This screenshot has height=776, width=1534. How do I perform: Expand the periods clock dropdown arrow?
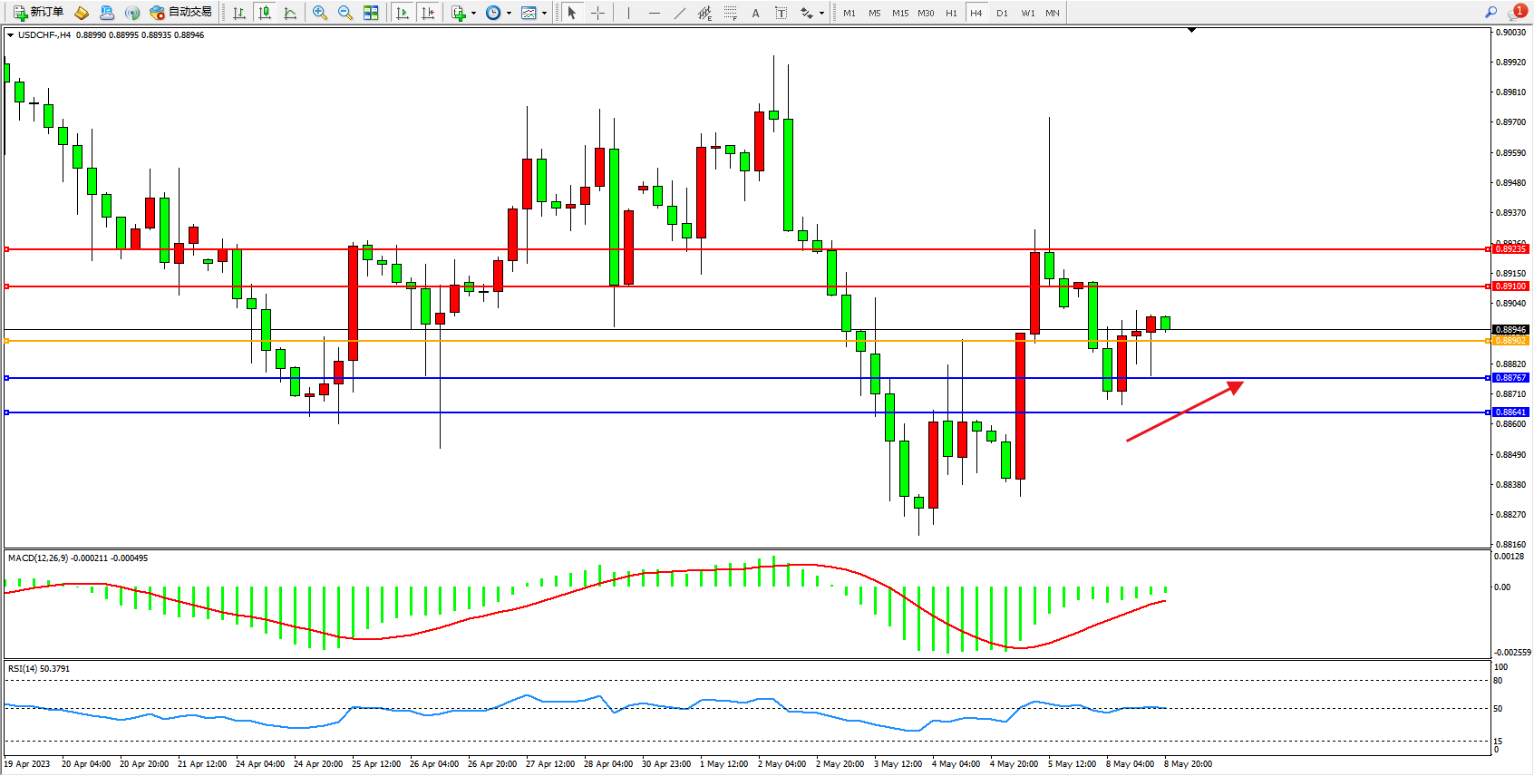tap(509, 13)
